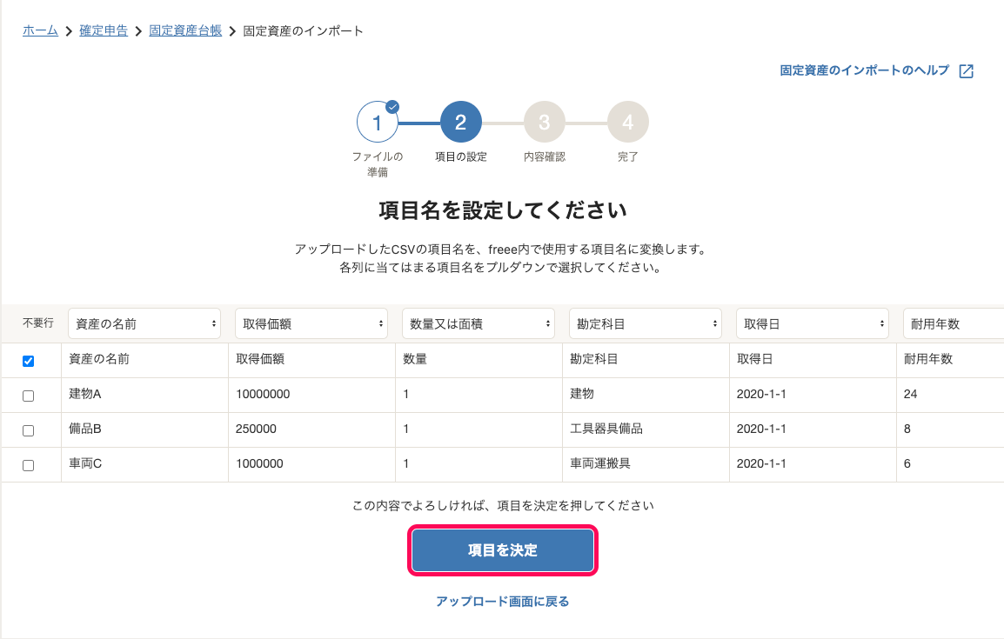Open the 勘定科目 column dropdown
1004x639 pixels.
pyautogui.click(x=646, y=323)
